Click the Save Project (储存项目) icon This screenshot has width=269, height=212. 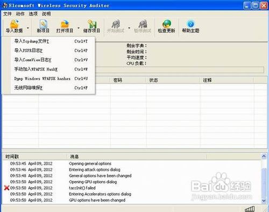point(91,26)
